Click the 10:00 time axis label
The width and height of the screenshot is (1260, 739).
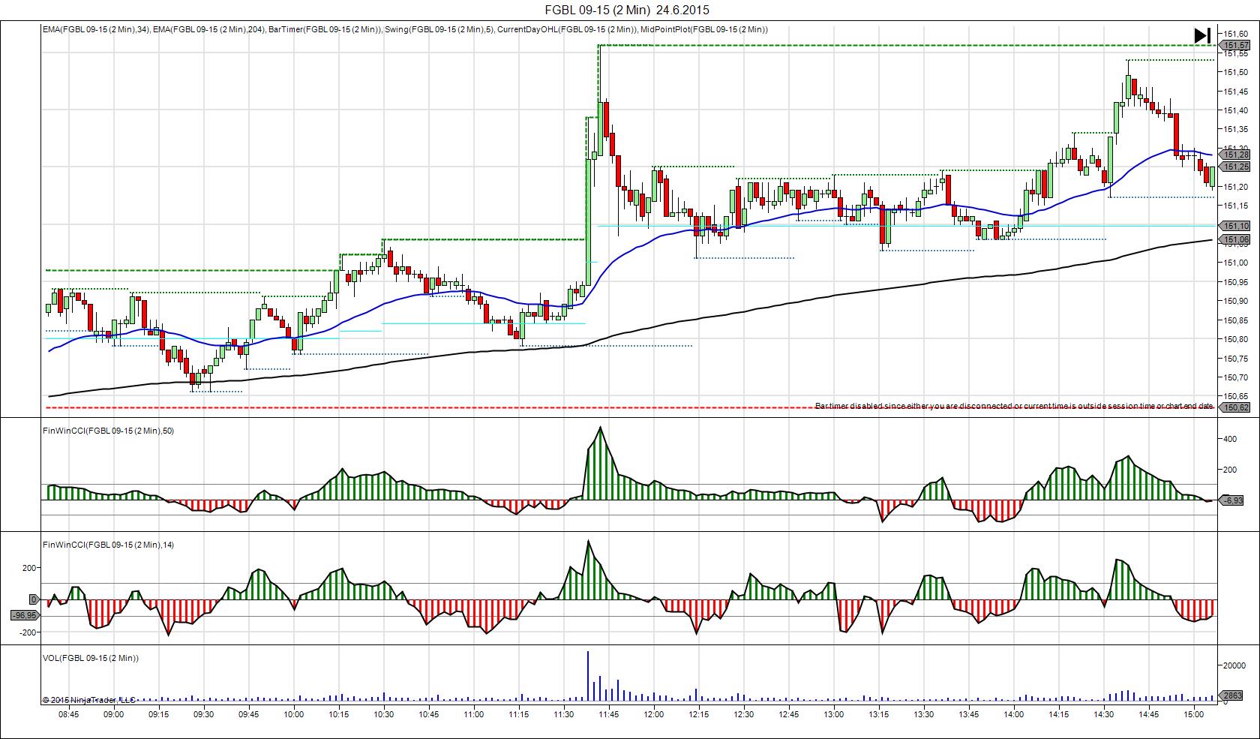294,715
